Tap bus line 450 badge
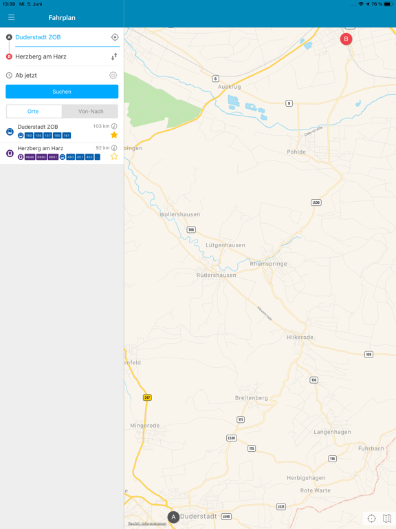This screenshot has height=529, width=396. click(x=70, y=157)
